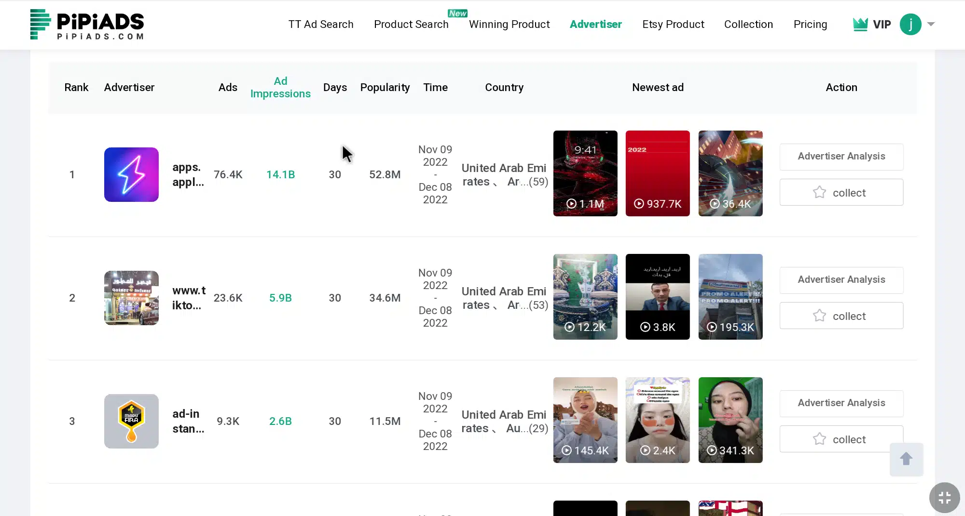The image size is (965, 516).
Task: Open Advertiser Analysis for rank 1
Action: 841,157
